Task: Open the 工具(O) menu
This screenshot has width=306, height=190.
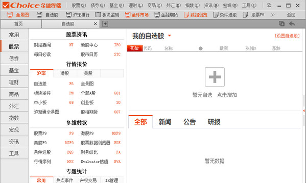Action: click(x=249, y=6)
